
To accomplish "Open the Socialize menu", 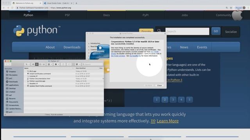I will pos(231,32).
